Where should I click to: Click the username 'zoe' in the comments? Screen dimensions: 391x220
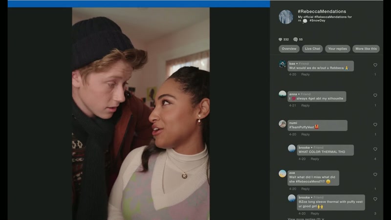(x=292, y=173)
